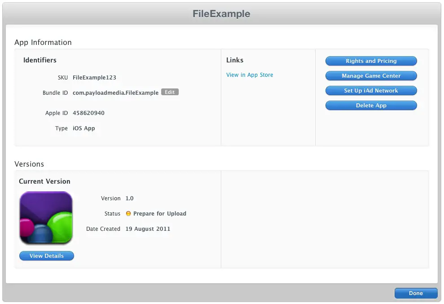Edit the Bundle ID
444x304 pixels.
coord(170,92)
